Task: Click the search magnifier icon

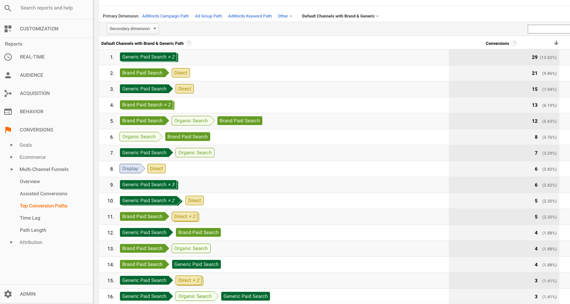Action: (x=8, y=8)
